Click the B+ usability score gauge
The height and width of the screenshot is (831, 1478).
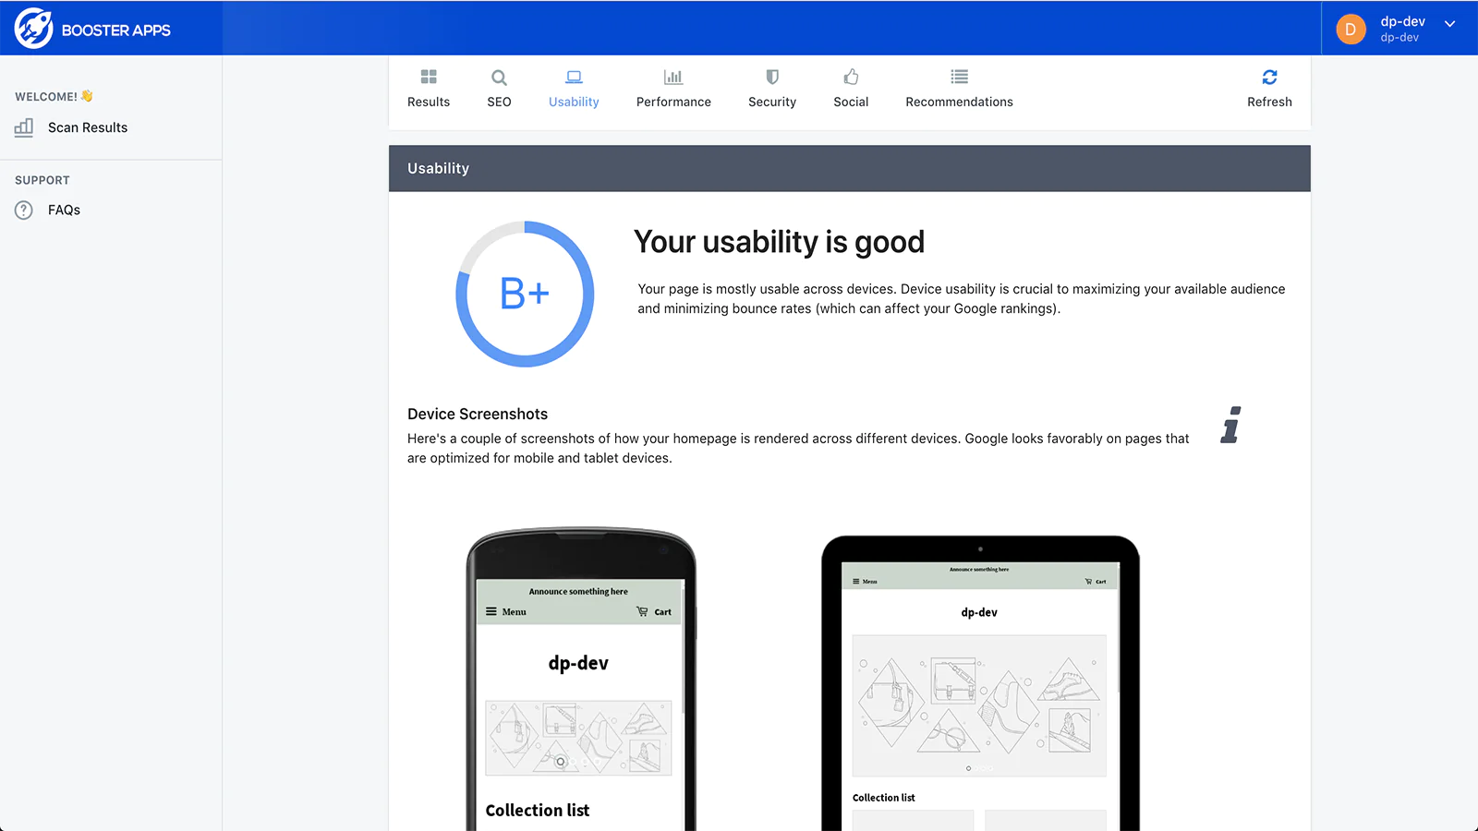[525, 294]
